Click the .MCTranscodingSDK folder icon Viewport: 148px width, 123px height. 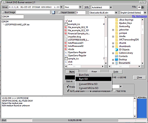click(x=117, y=40)
